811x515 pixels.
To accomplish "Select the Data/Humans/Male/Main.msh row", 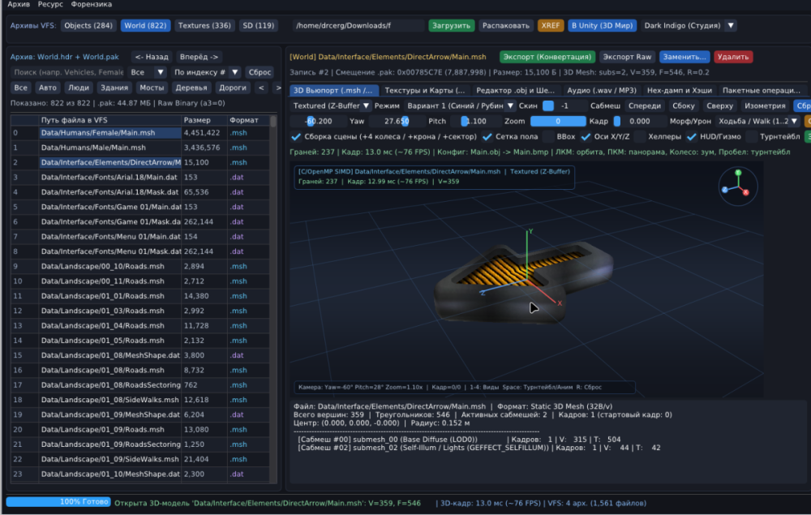I will tap(139, 148).
